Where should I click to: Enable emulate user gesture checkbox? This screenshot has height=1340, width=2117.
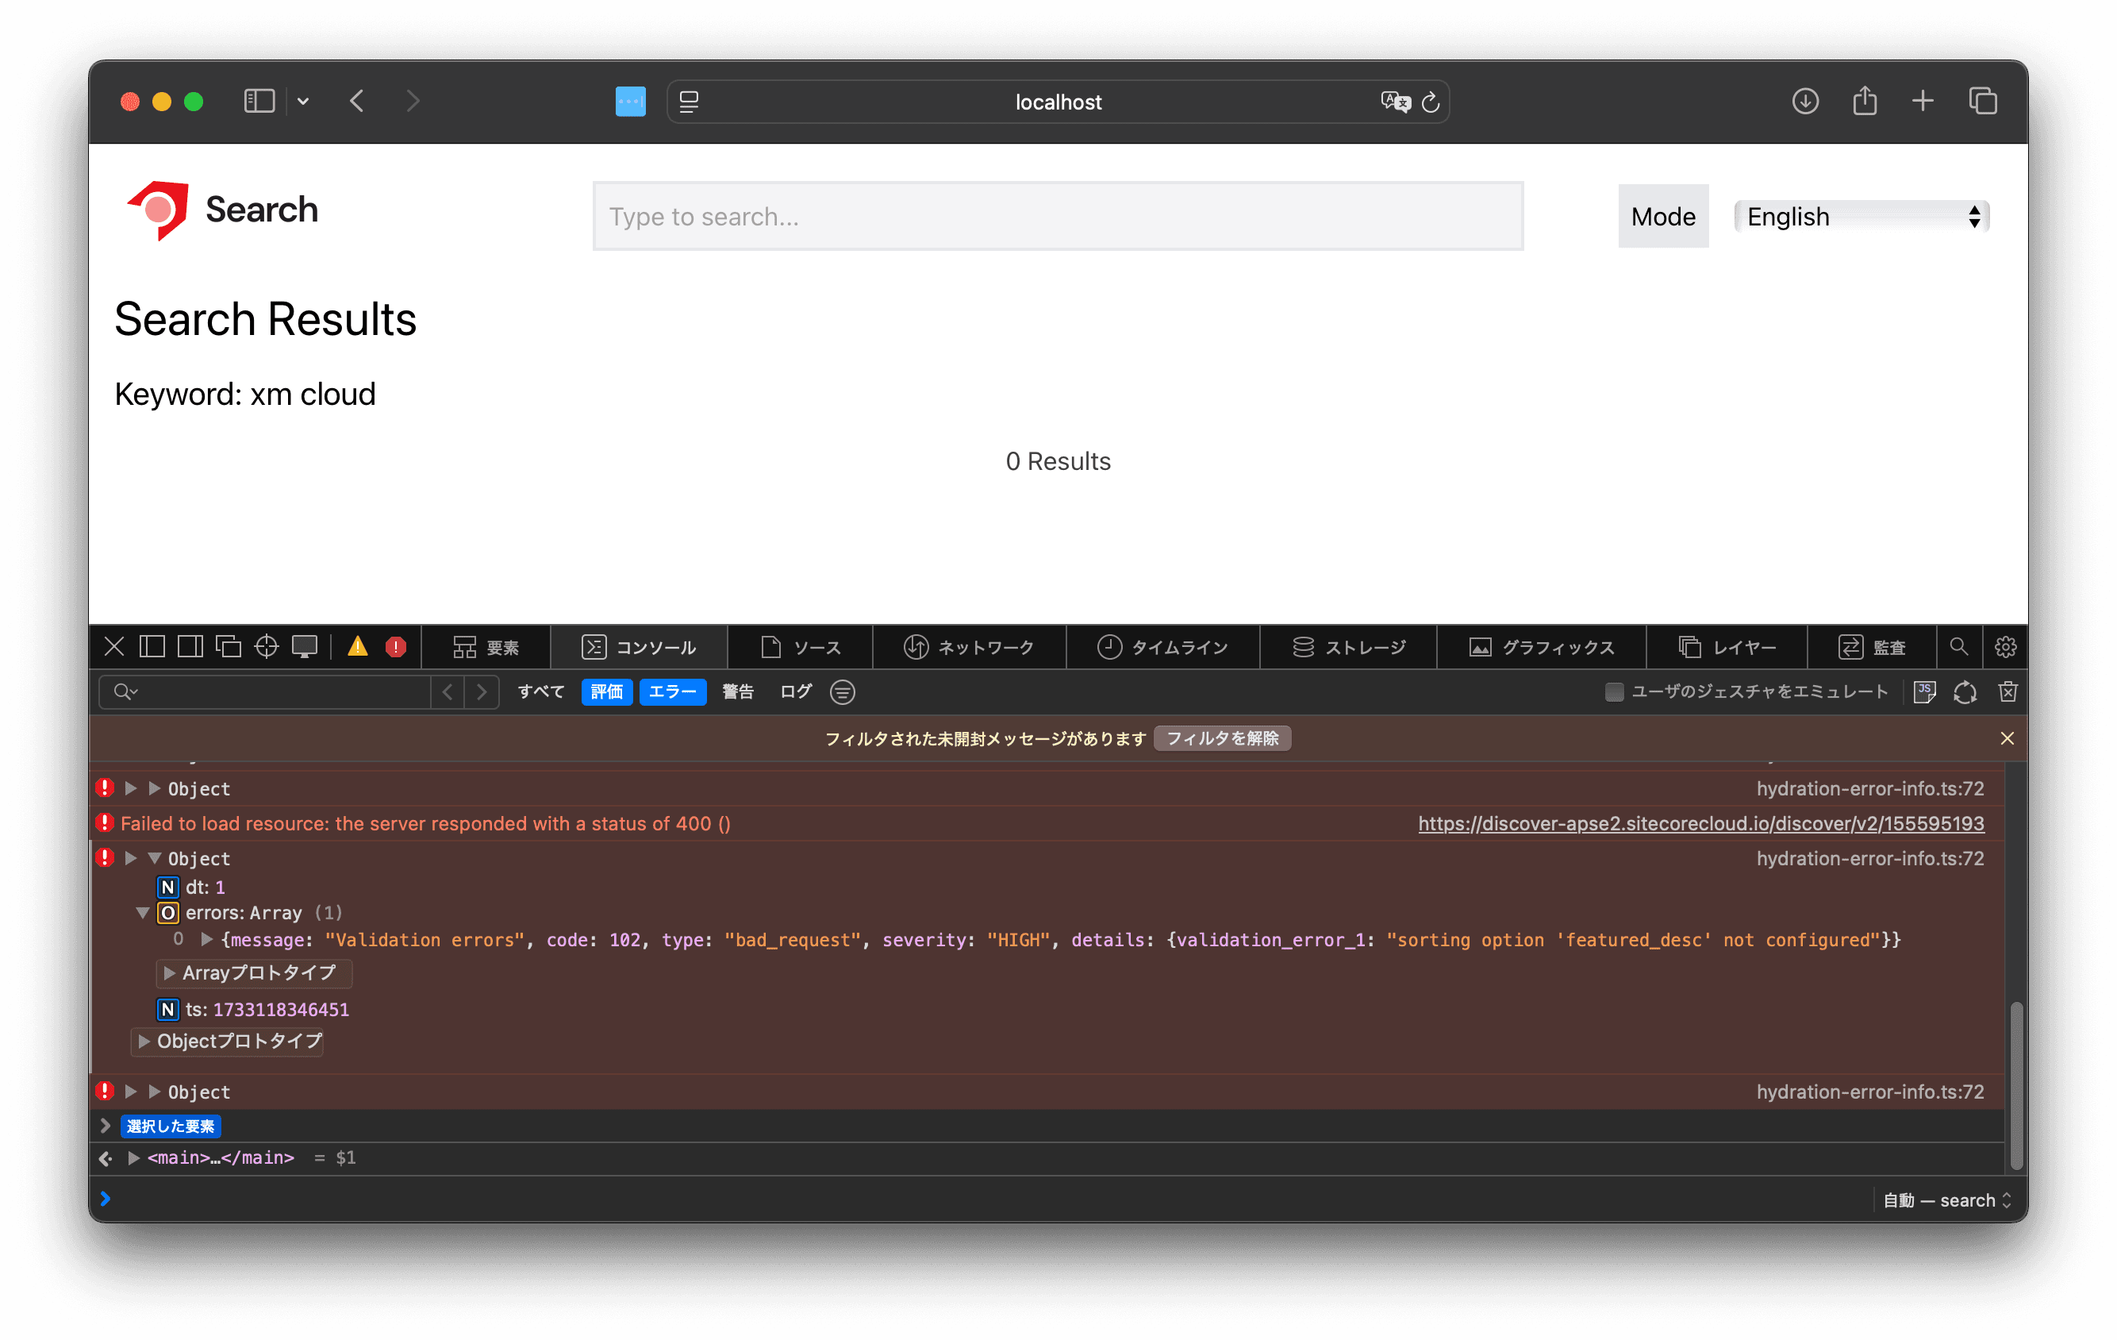1614,692
